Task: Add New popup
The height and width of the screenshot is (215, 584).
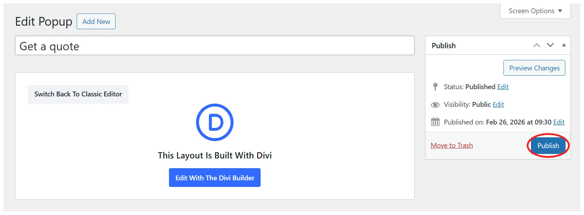Action: tap(96, 21)
